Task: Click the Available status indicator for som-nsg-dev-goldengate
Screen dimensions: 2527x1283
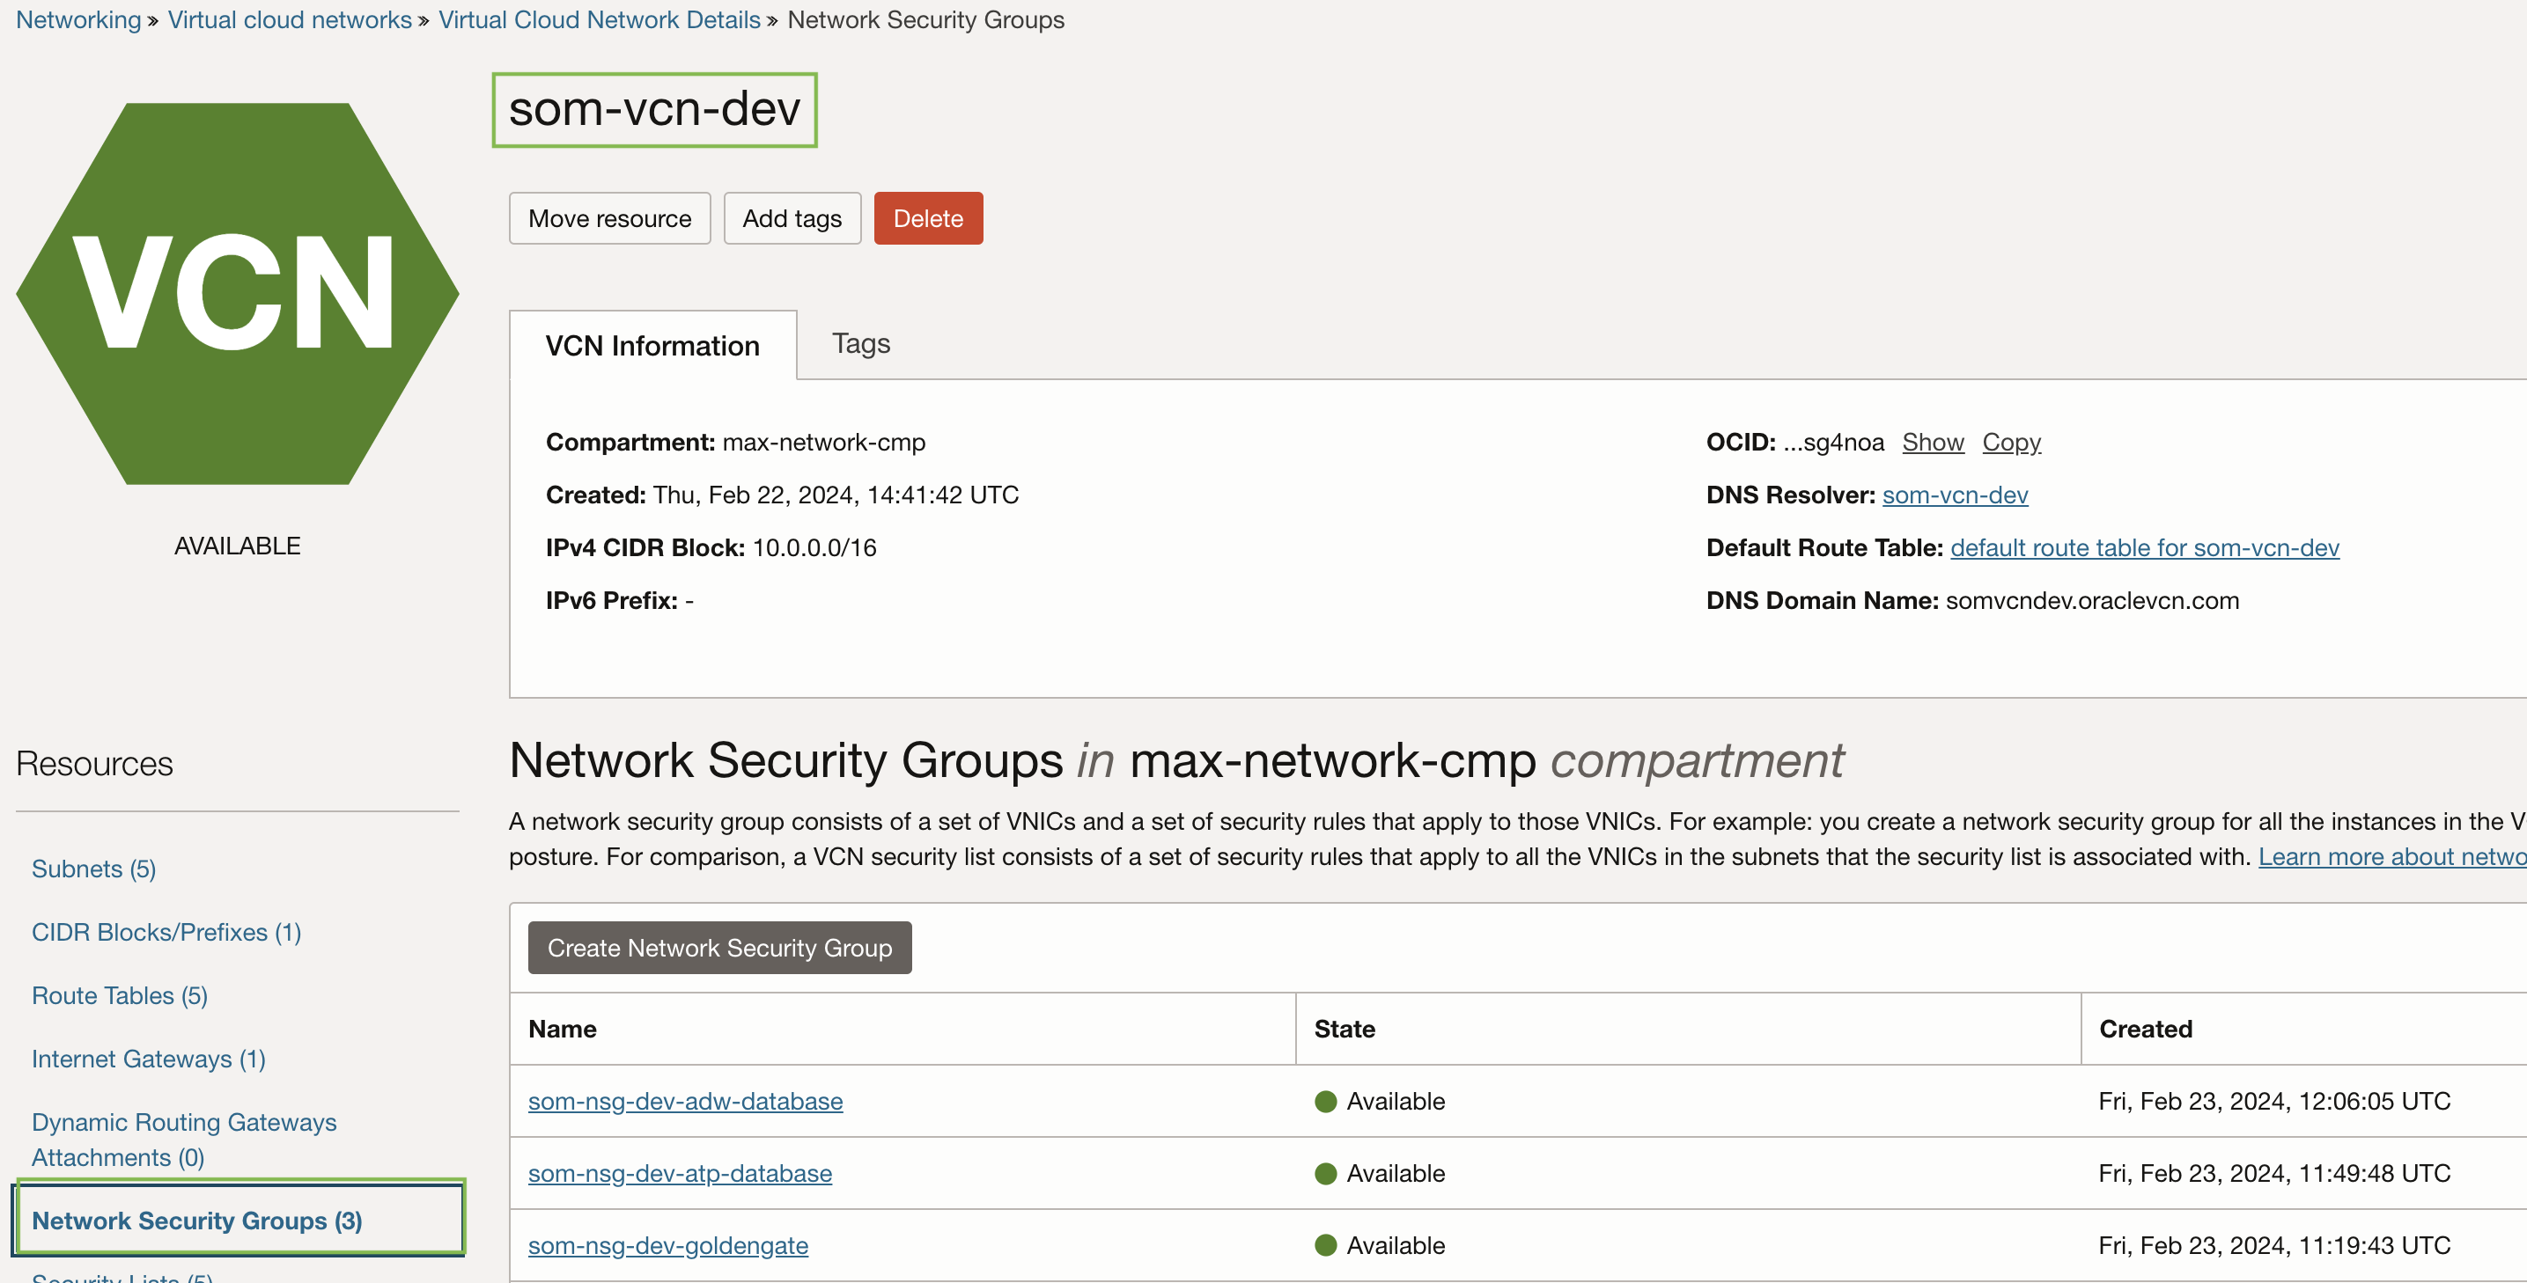Action: (x=1326, y=1245)
